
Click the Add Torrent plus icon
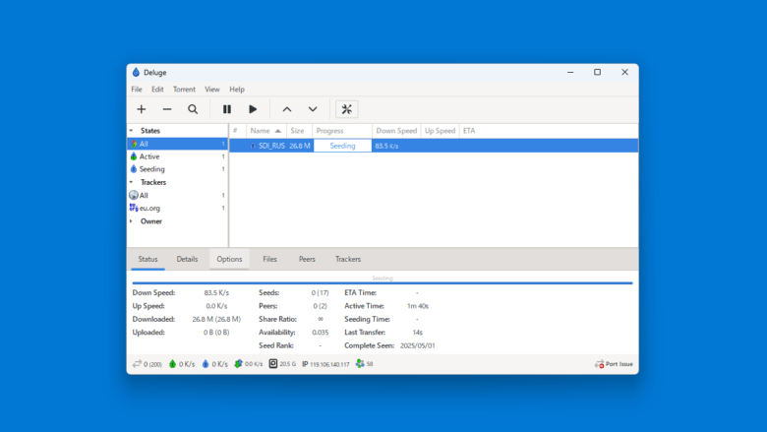(142, 109)
